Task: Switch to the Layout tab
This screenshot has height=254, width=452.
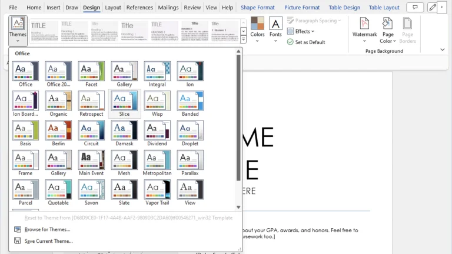Action: point(113,8)
